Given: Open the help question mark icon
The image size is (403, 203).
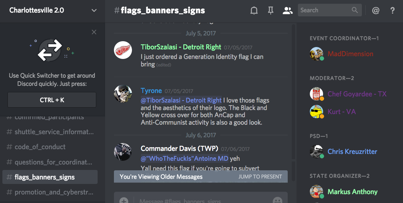Looking at the screenshot, I should [x=392, y=10].
